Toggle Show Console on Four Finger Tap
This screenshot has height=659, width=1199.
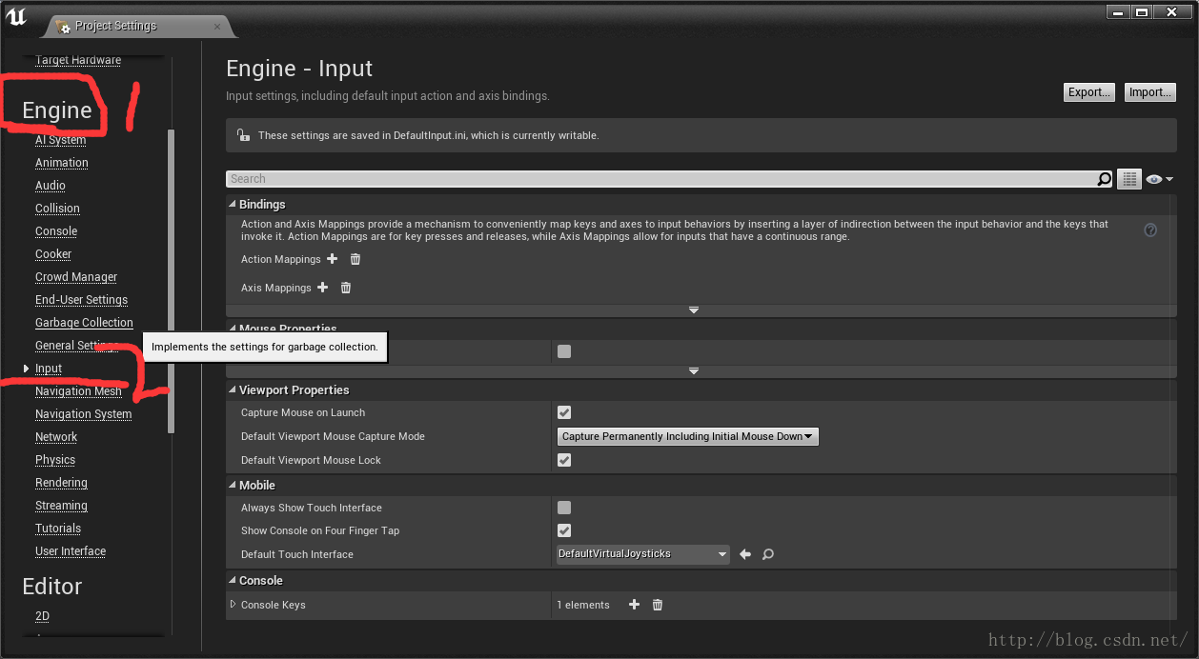(x=564, y=530)
